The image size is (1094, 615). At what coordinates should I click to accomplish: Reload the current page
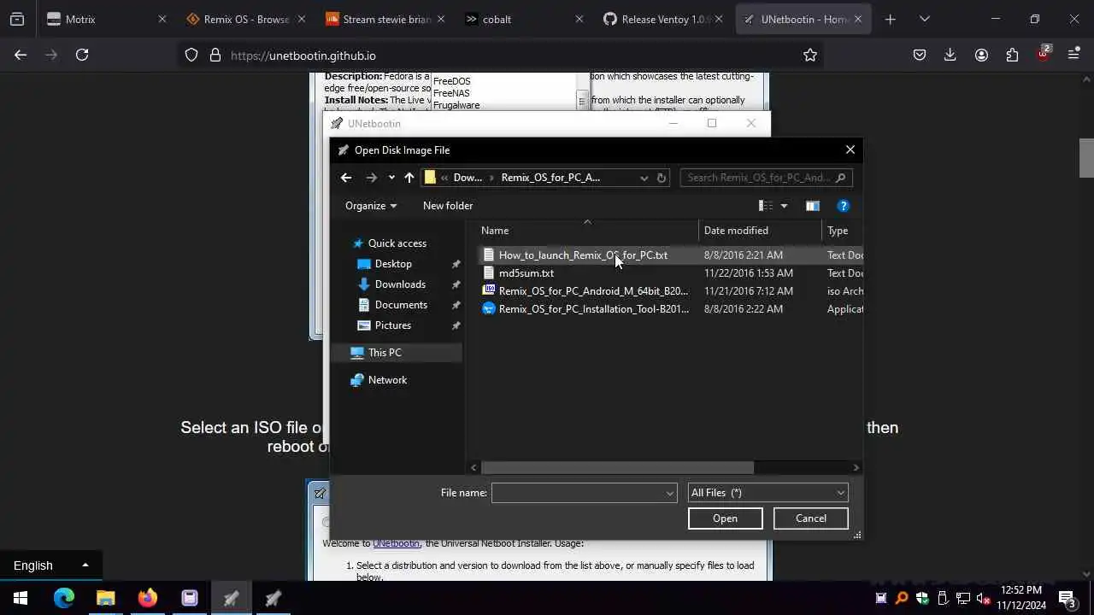pos(82,55)
